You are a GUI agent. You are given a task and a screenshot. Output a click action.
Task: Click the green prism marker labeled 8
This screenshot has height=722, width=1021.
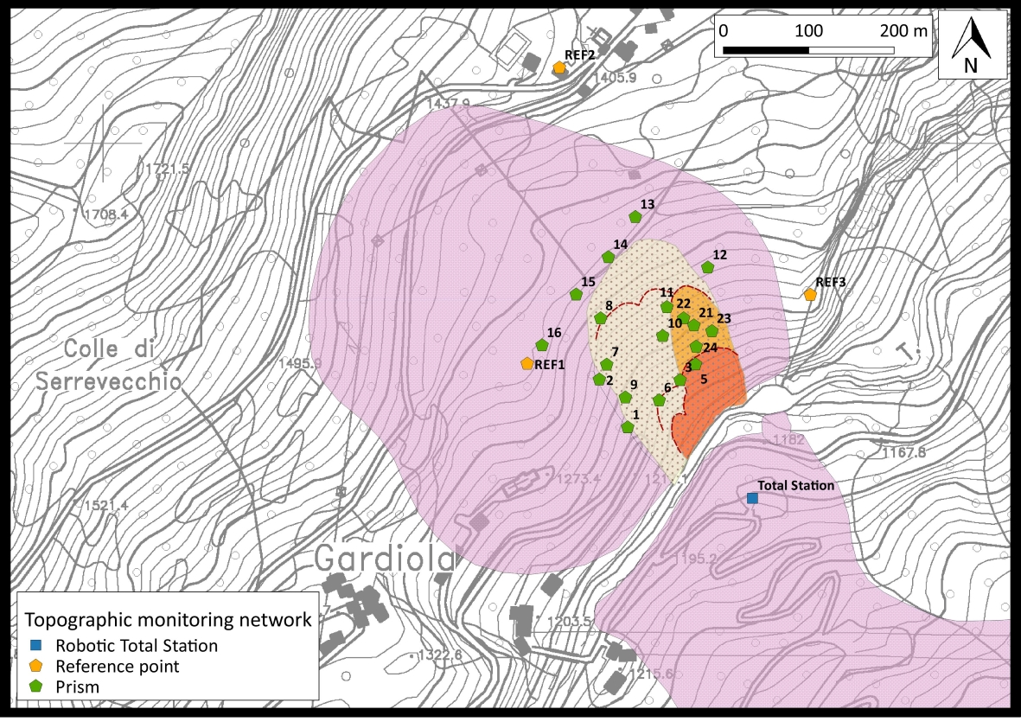click(x=601, y=318)
